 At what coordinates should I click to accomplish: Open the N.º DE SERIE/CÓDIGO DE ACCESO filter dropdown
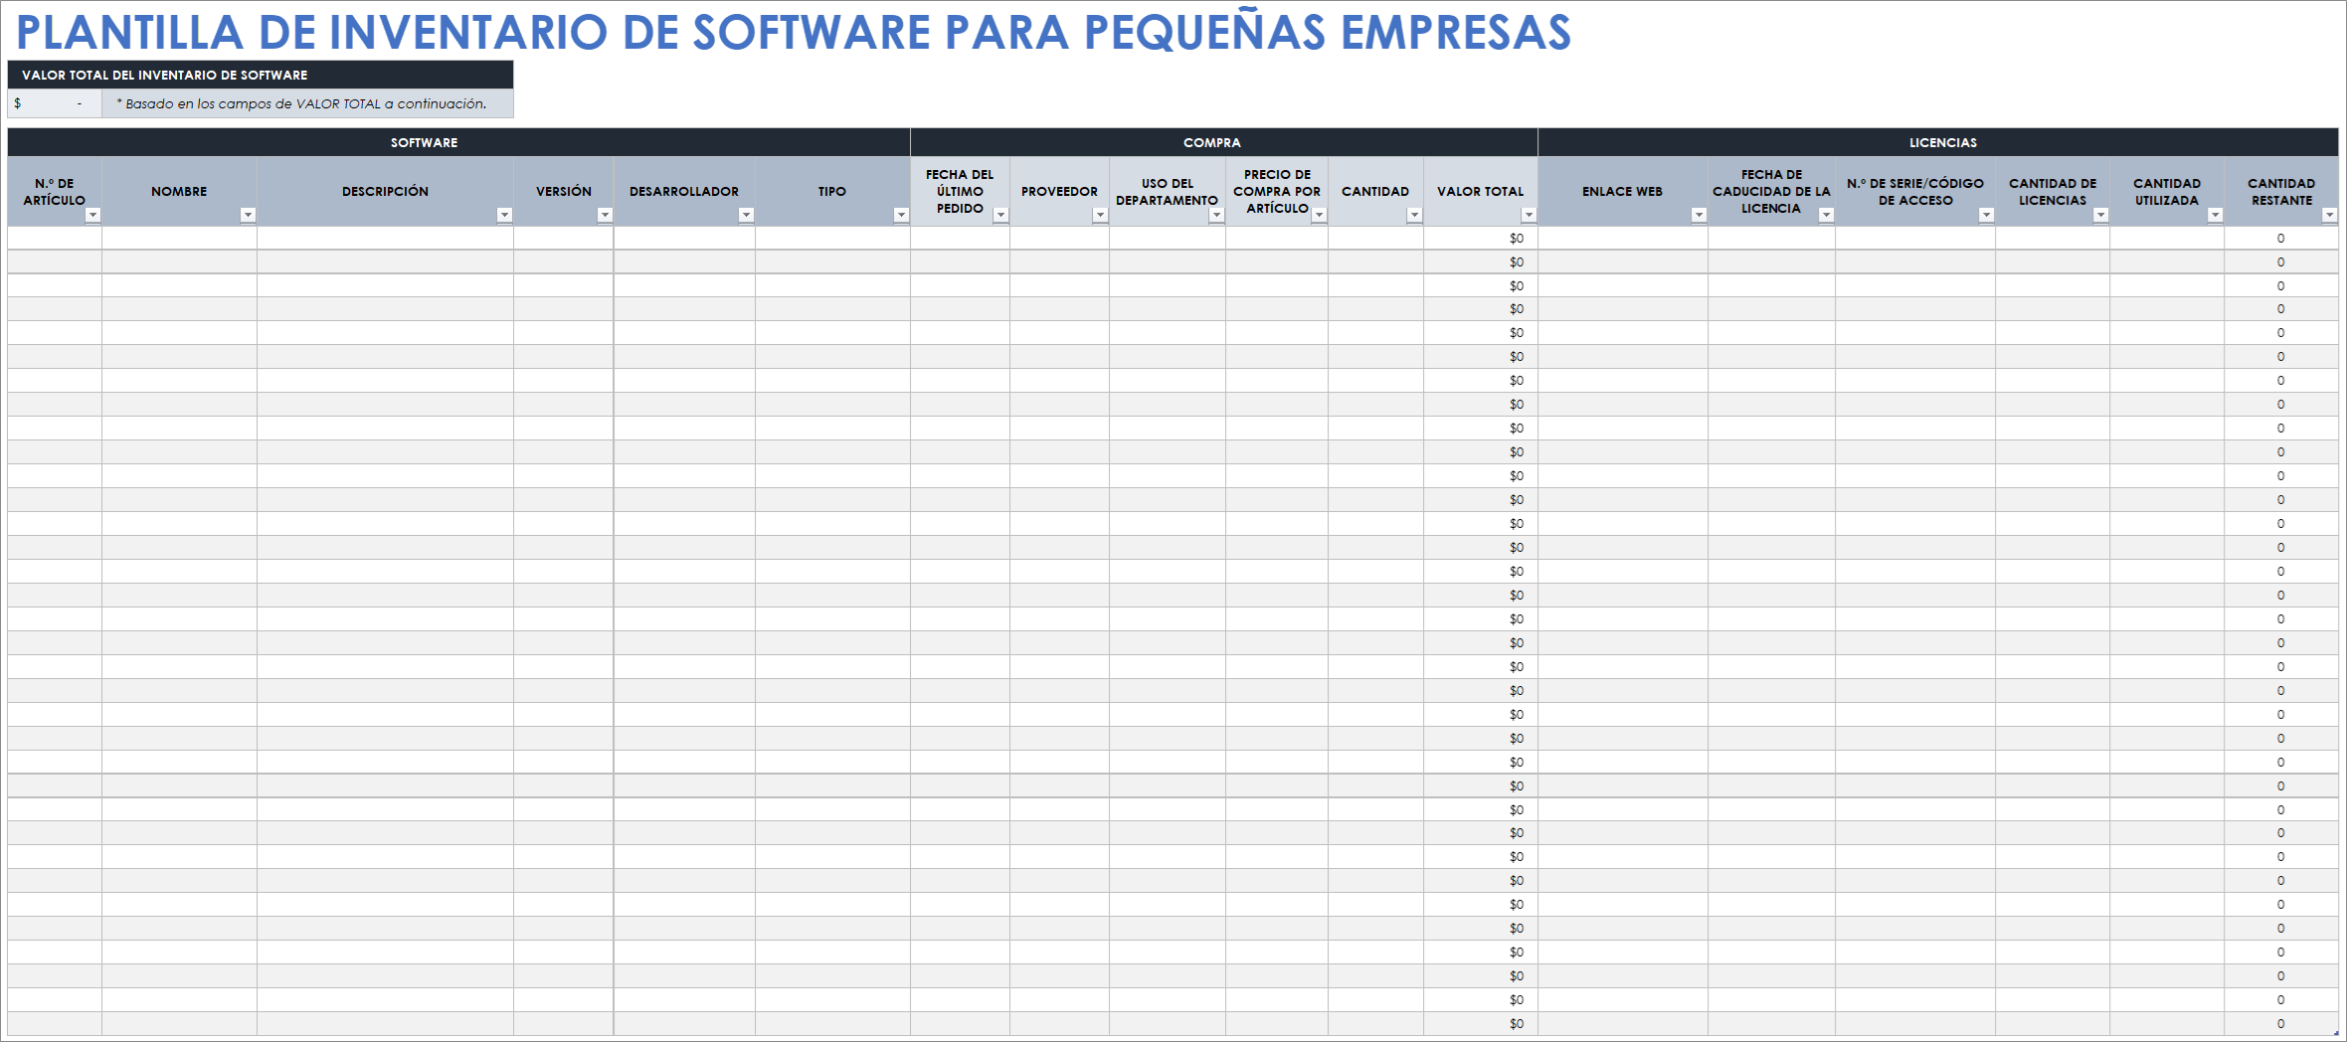click(1987, 216)
